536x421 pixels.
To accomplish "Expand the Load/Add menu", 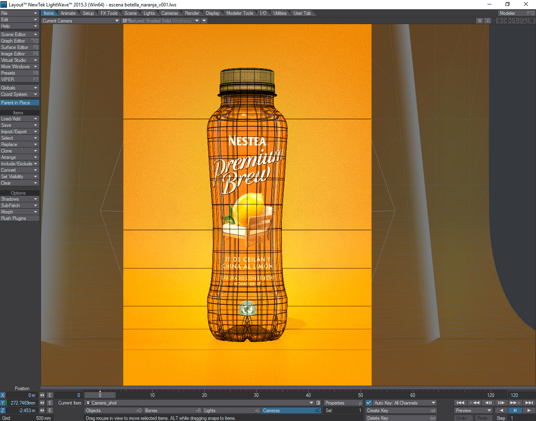I will click(x=20, y=119).
